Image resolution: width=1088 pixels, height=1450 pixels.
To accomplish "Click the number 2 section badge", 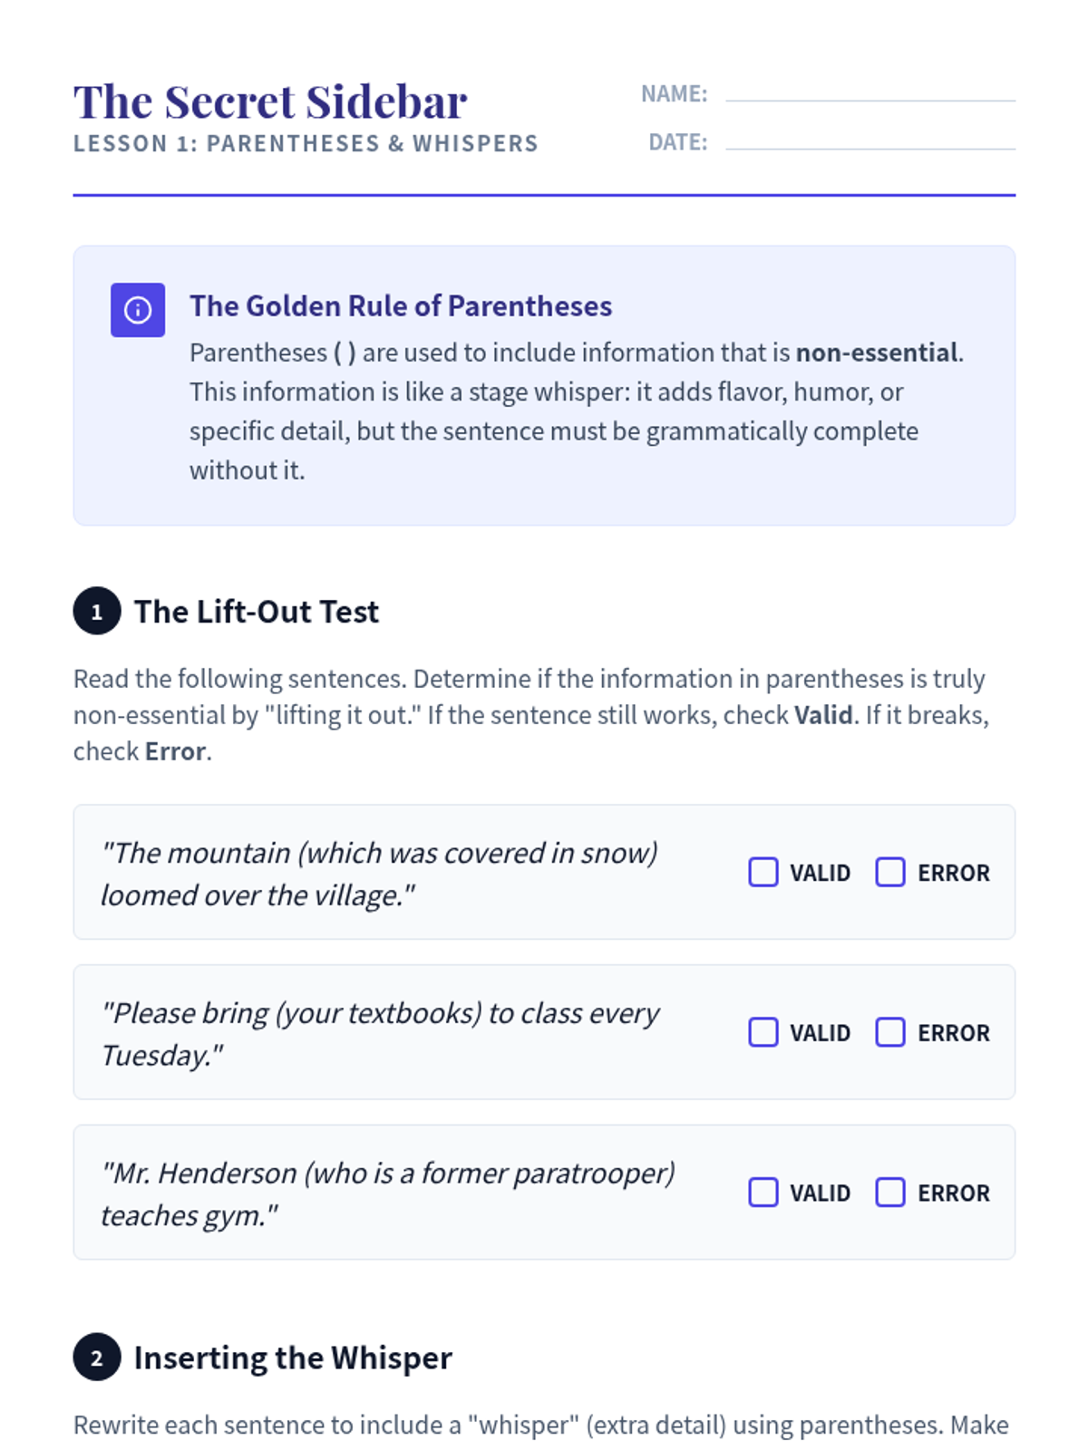I will coord(97,1358).
